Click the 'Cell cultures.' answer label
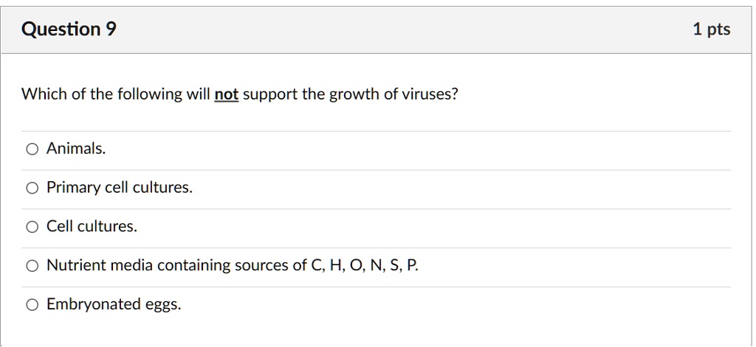 [x=92, y=226]
